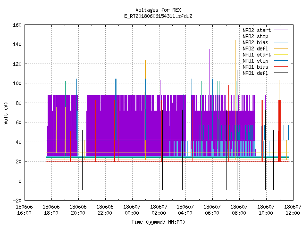Click the red NPD1 bias line sample
Viewport: 302px width, 226px height.
281,67
